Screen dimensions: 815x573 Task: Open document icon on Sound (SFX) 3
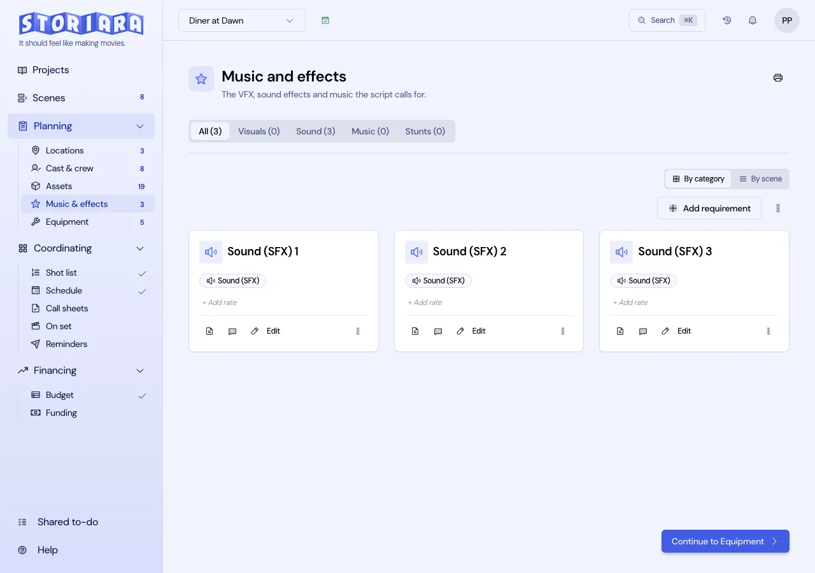point(620,331)
